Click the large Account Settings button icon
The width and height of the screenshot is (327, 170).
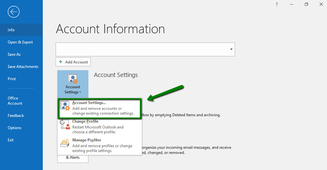(73, 79)
